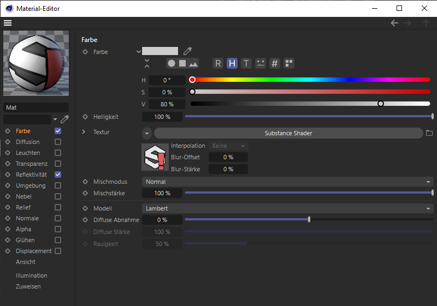Viewport: 437px width, 306px height.
Task: Click the Diffuse Abnahme slider
Action: [309, 219]
